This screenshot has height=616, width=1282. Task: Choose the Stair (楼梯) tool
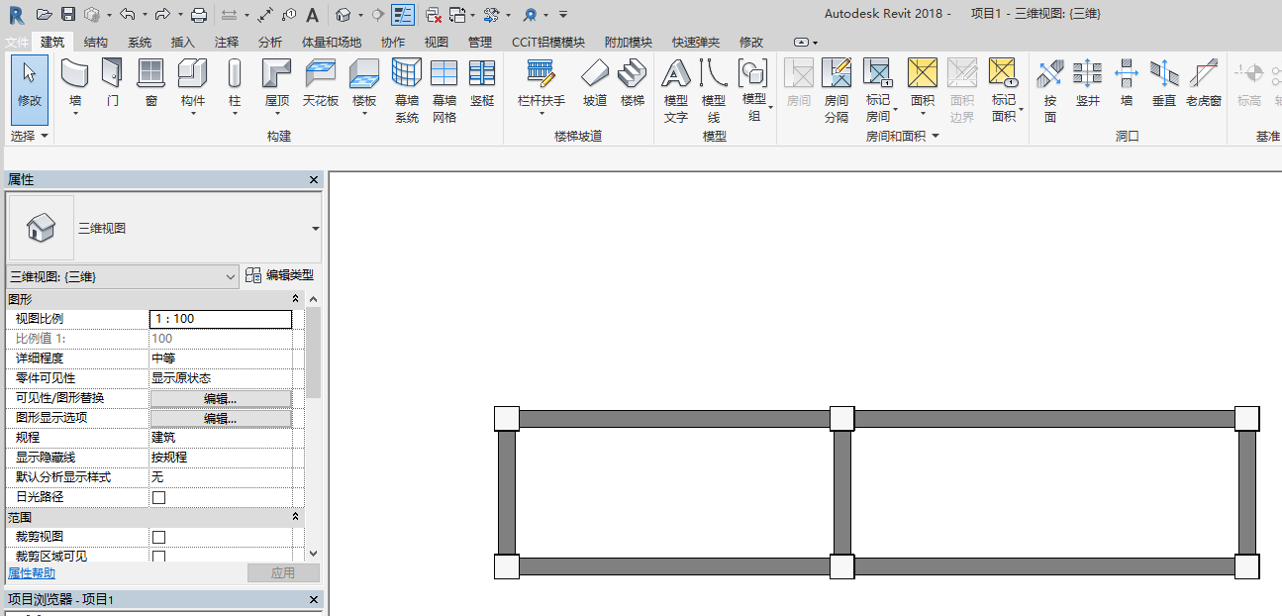click(x=633, y=83)
